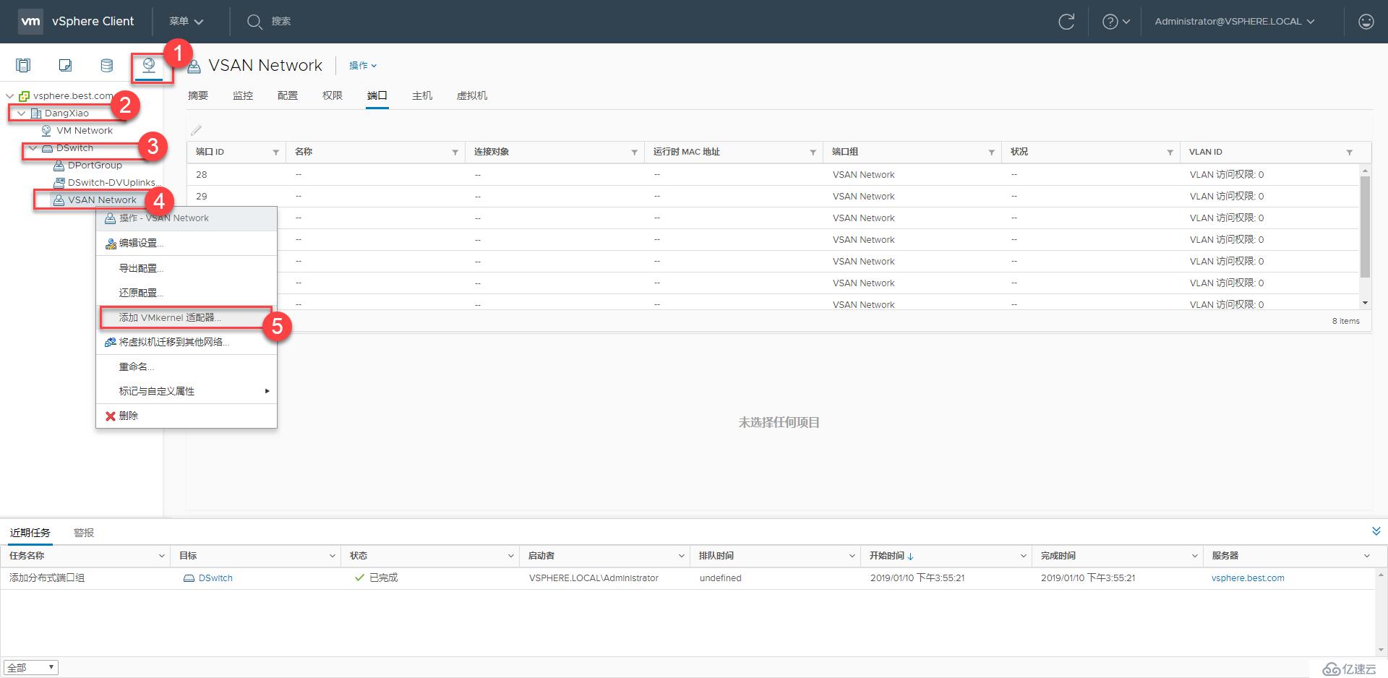Viewport: 1388px width, 678px height.
Task: Switch to the 虚拟机 tab
Action: tap(472, 95)
